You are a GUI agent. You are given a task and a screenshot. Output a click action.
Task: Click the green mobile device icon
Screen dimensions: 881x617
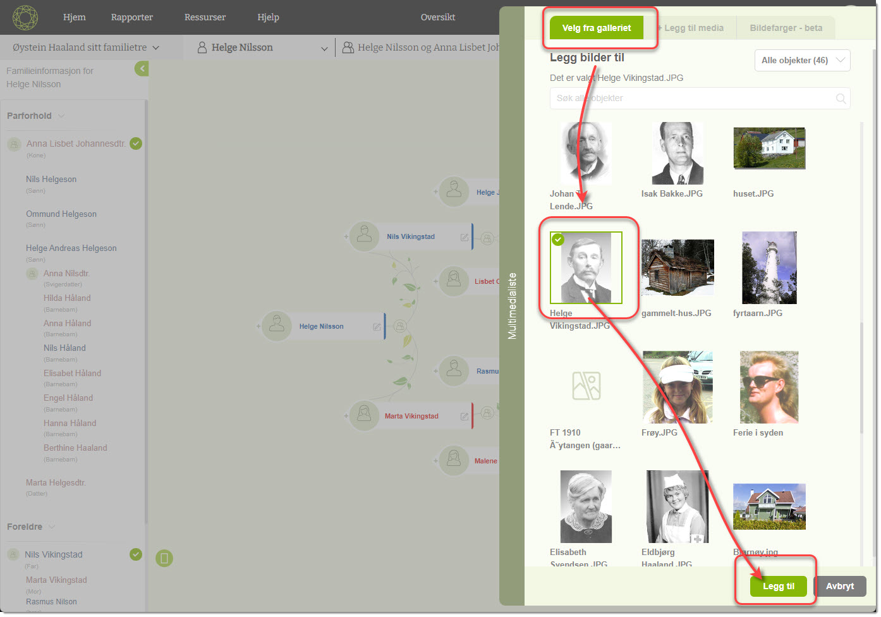pos(164,558)
